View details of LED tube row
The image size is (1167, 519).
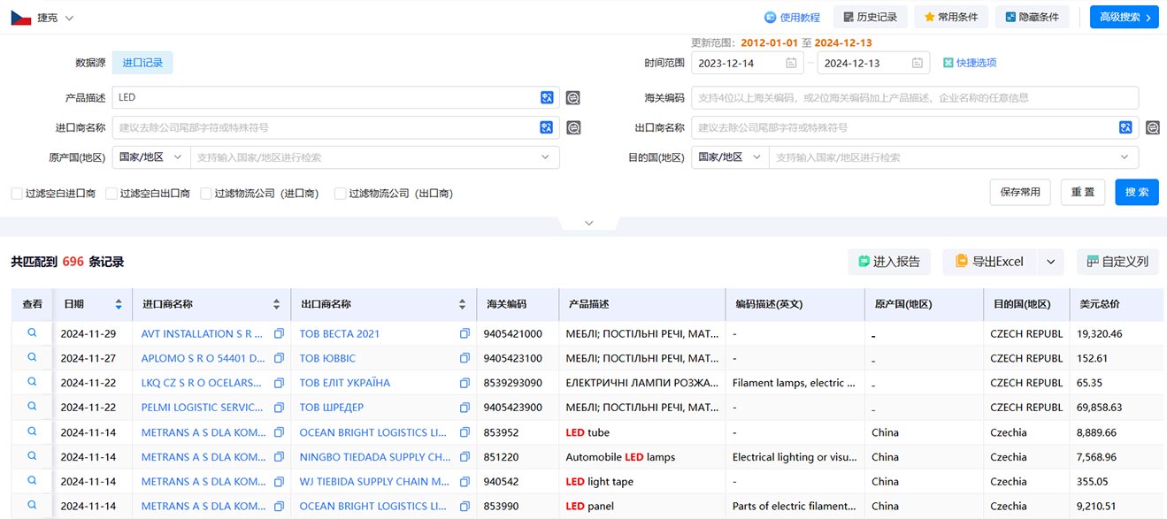coord(32,431)
